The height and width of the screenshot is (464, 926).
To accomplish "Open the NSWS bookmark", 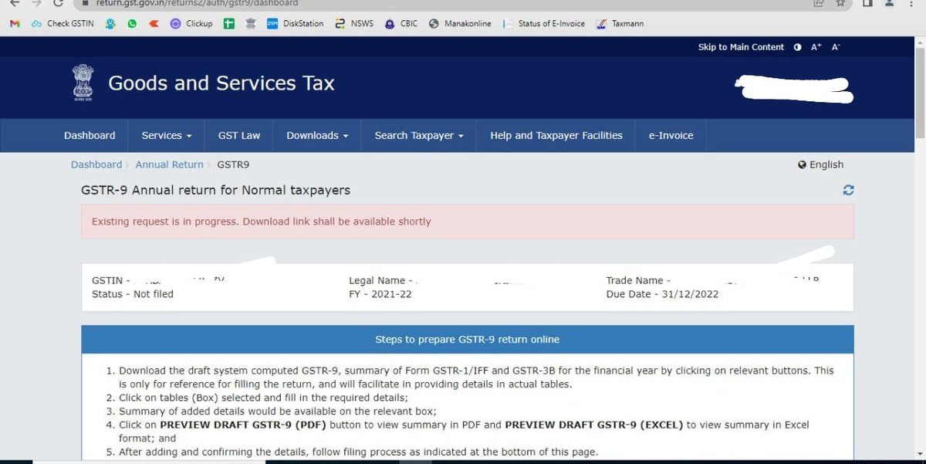I will [354, 24].
